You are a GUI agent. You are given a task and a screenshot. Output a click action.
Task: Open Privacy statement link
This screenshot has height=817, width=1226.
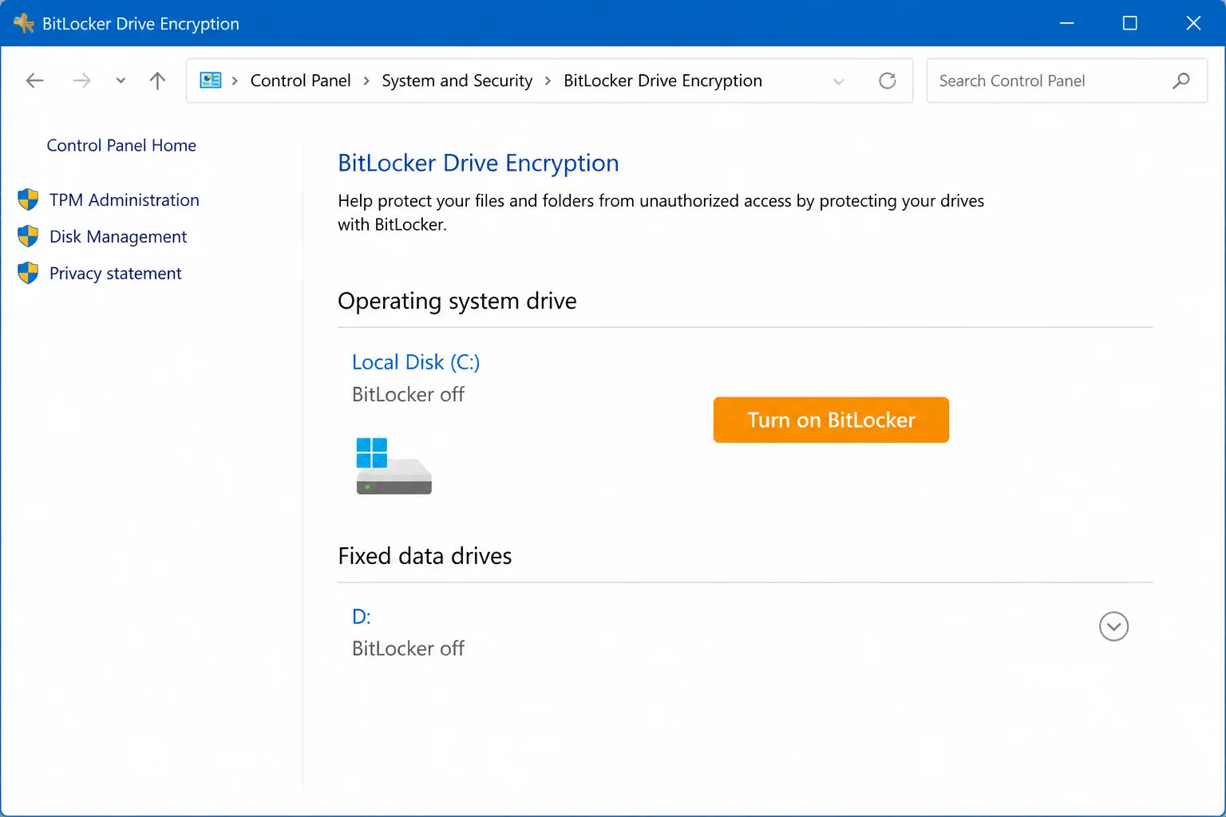click(x=116, y=274)
